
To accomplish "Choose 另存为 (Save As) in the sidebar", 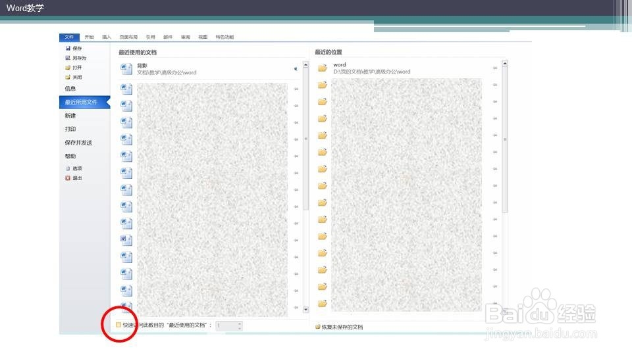I will 75,58.
